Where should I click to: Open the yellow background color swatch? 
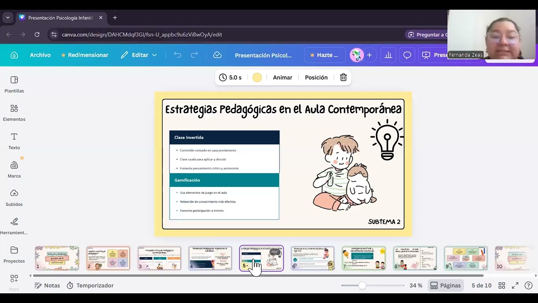click(257, 77)
